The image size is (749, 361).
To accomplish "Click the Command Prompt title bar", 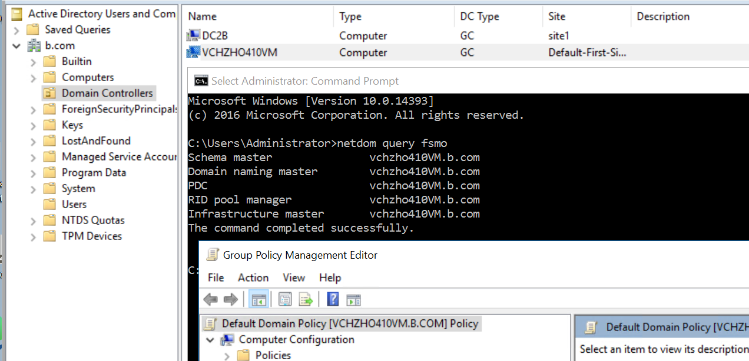I will [468, 81].
